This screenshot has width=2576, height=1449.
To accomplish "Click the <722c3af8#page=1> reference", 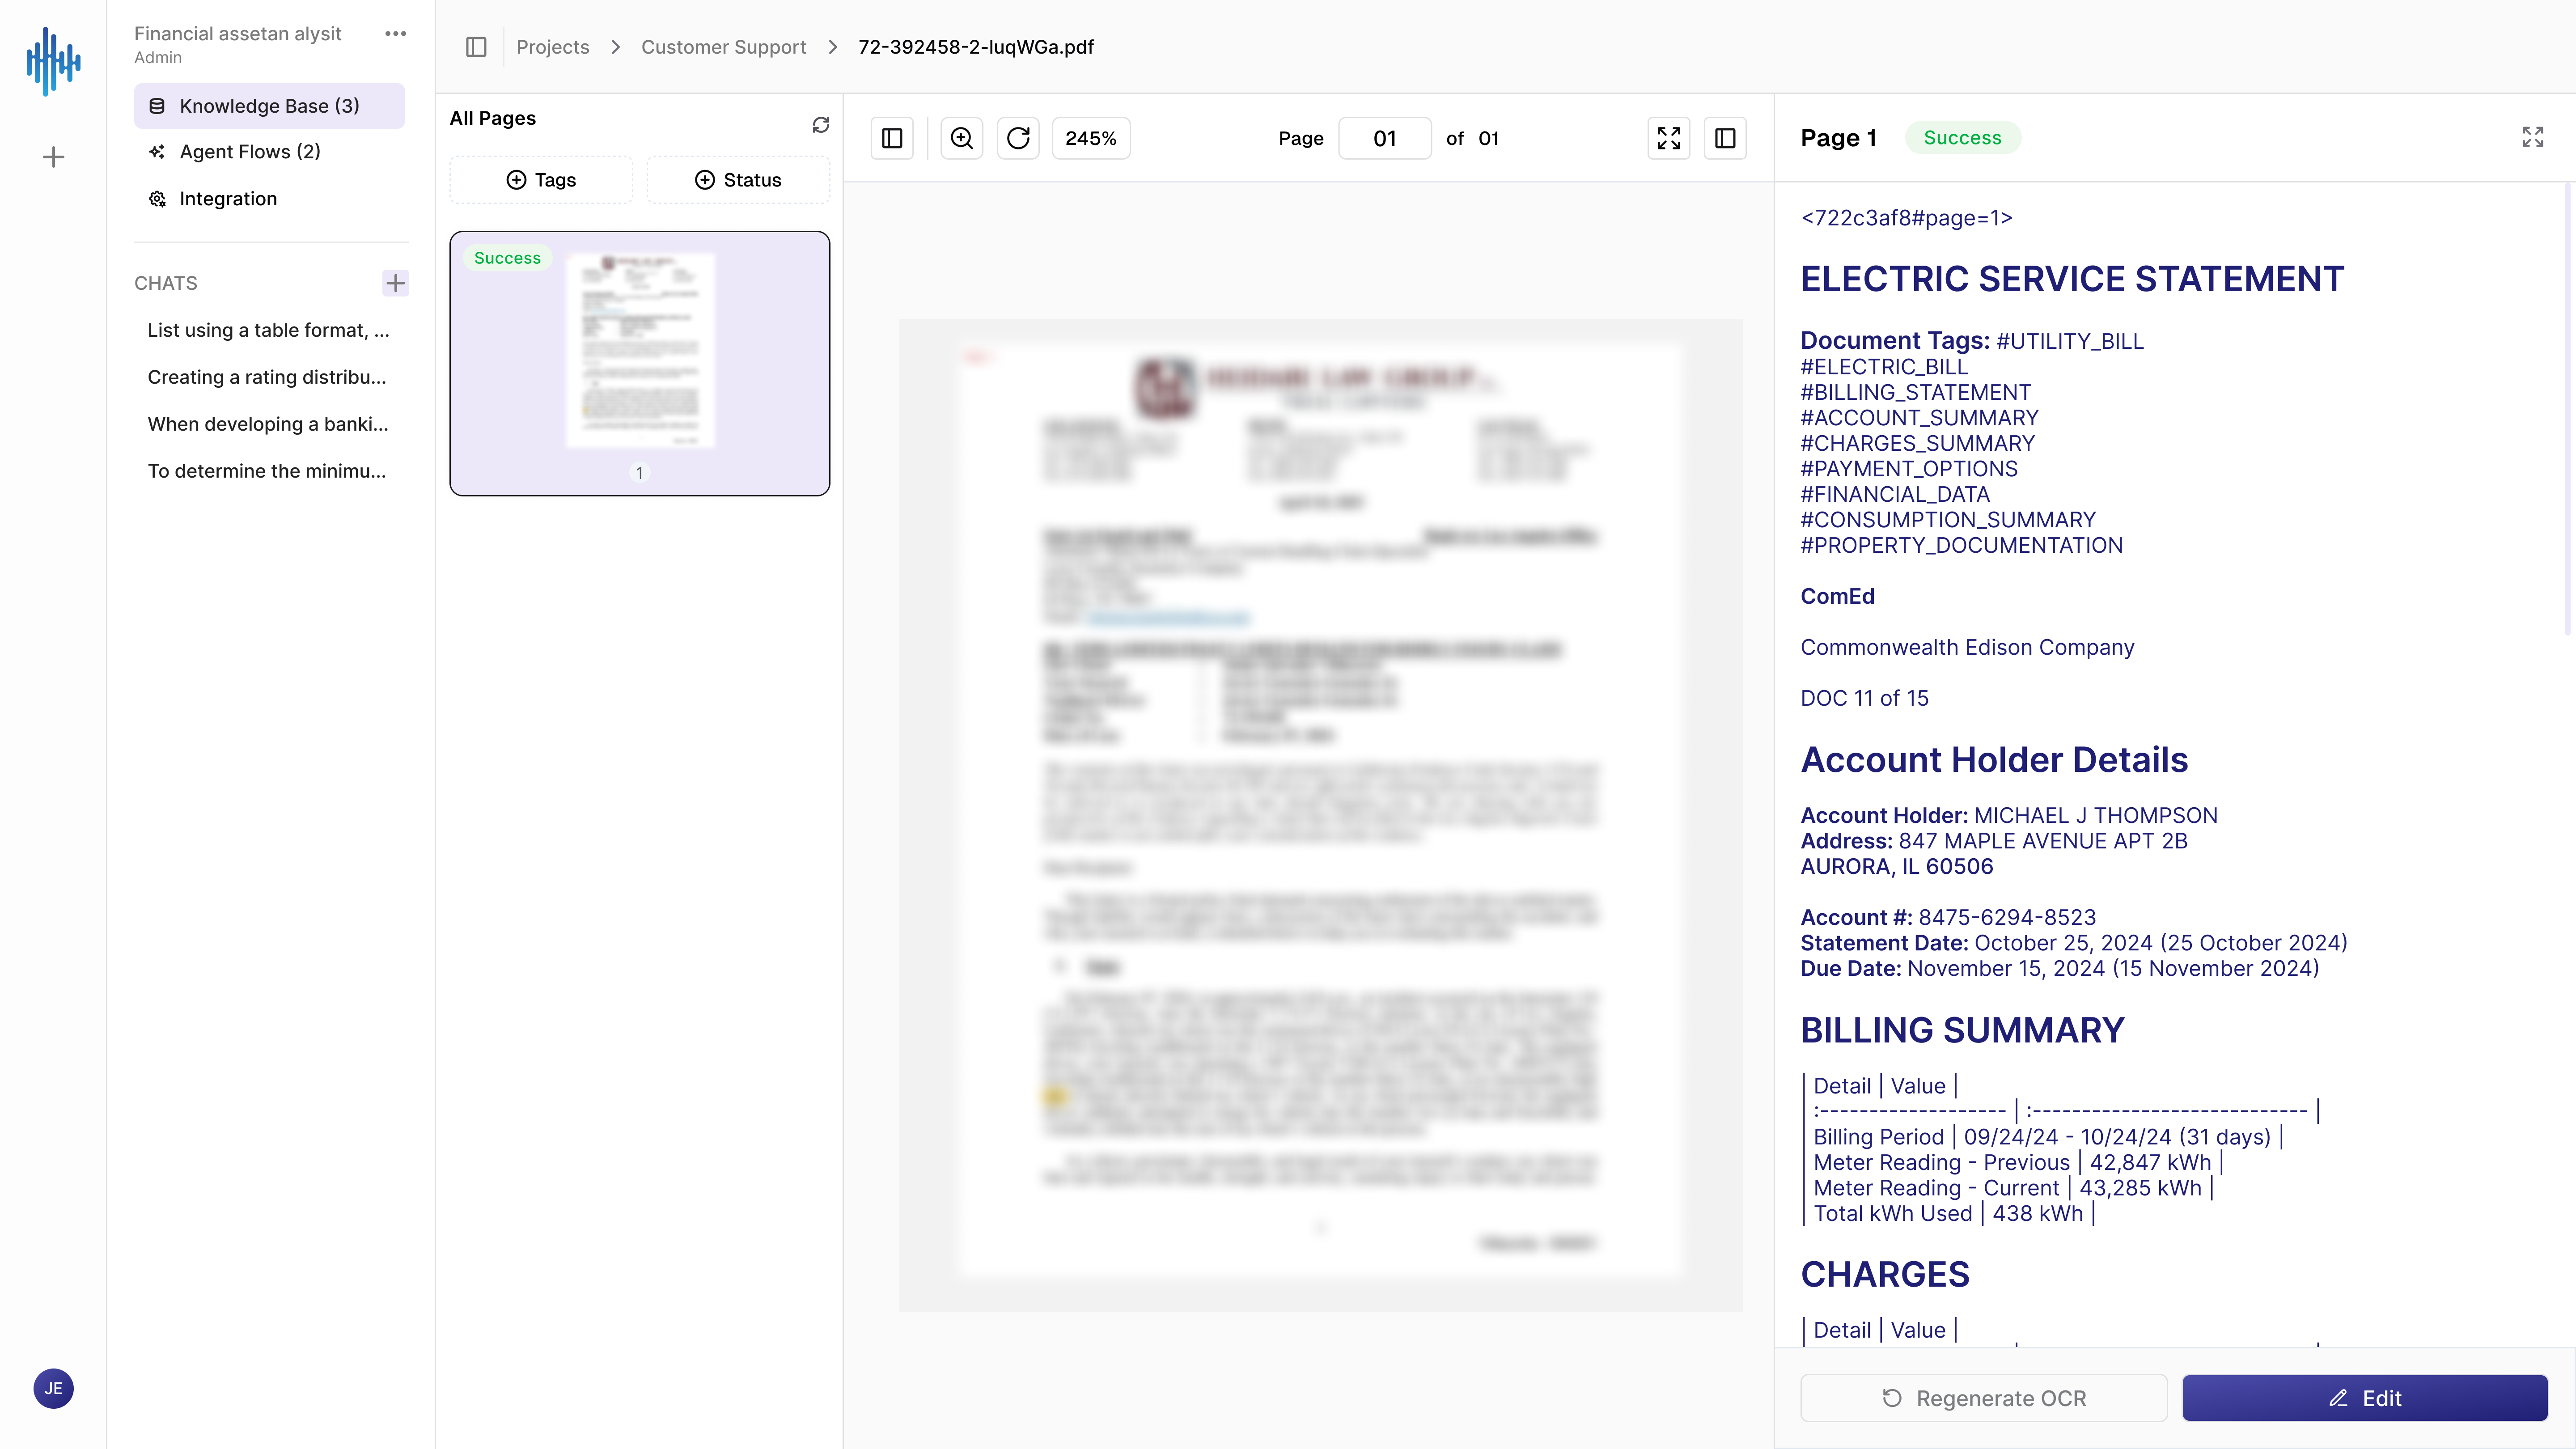I will [1906, 218].
